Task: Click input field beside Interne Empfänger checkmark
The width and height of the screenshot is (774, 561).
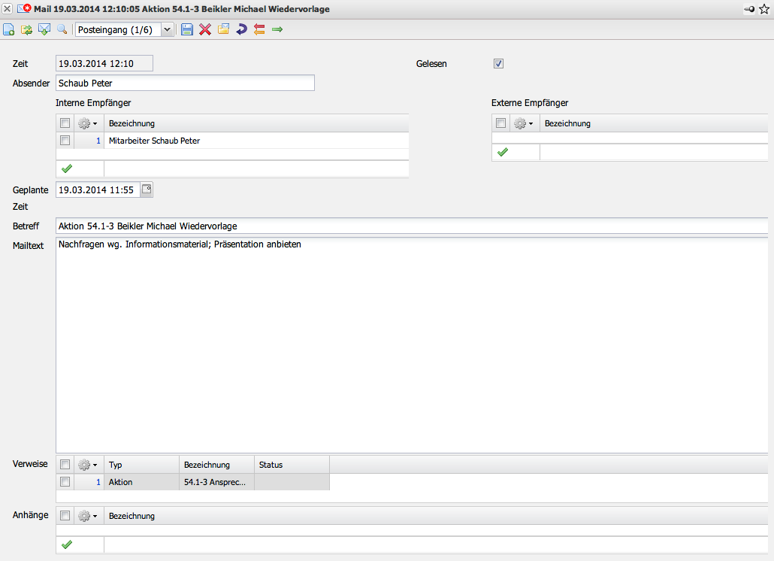Action: point(256,169)
